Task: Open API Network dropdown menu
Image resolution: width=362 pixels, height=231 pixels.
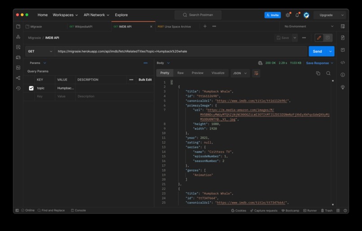Action: pos(96,15)
